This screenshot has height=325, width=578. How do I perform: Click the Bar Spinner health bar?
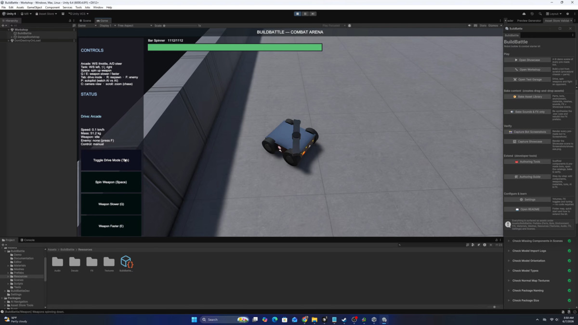pos(235,47)
